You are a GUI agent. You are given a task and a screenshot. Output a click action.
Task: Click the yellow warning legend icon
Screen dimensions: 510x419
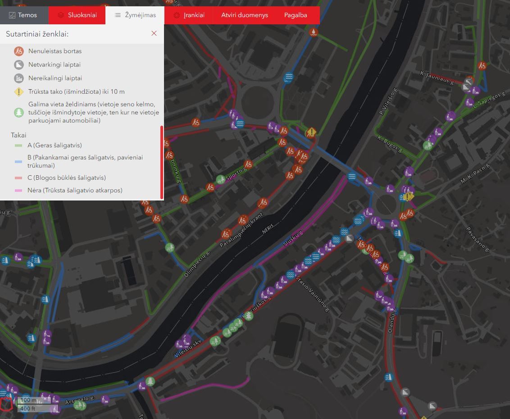coord(18,92)
